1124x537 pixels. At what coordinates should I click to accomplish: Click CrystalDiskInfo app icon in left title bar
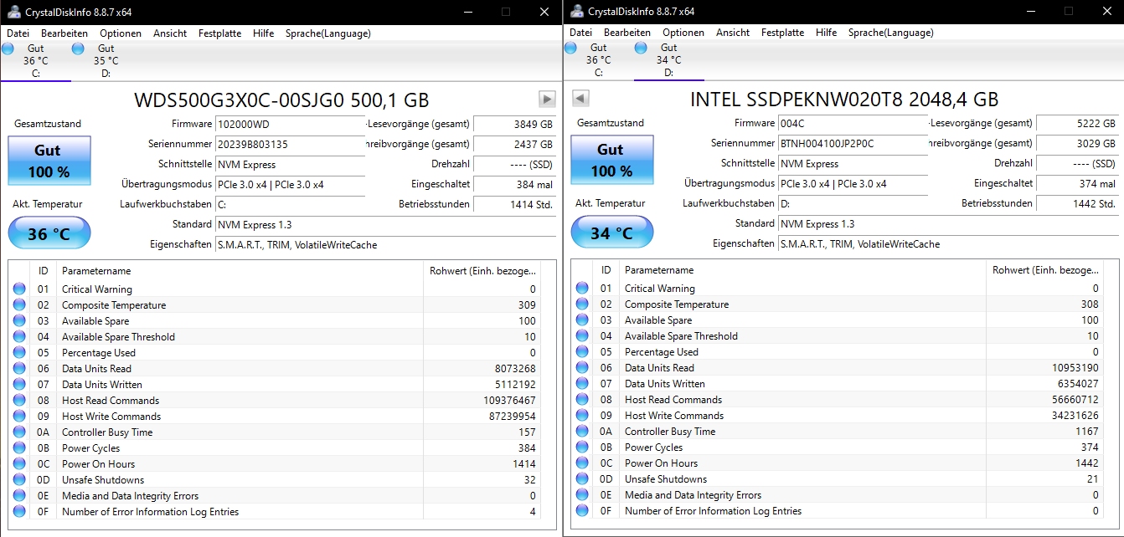[x=12, y=12]
